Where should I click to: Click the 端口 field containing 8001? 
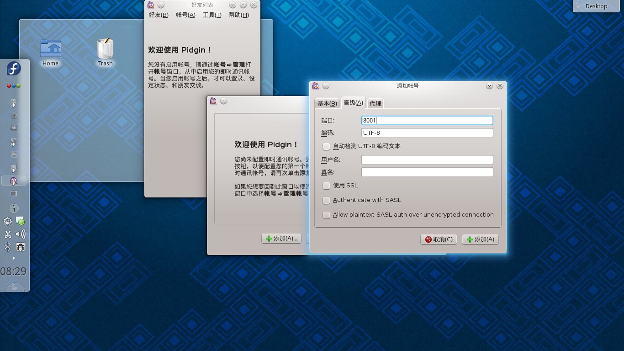coord(427,120)
